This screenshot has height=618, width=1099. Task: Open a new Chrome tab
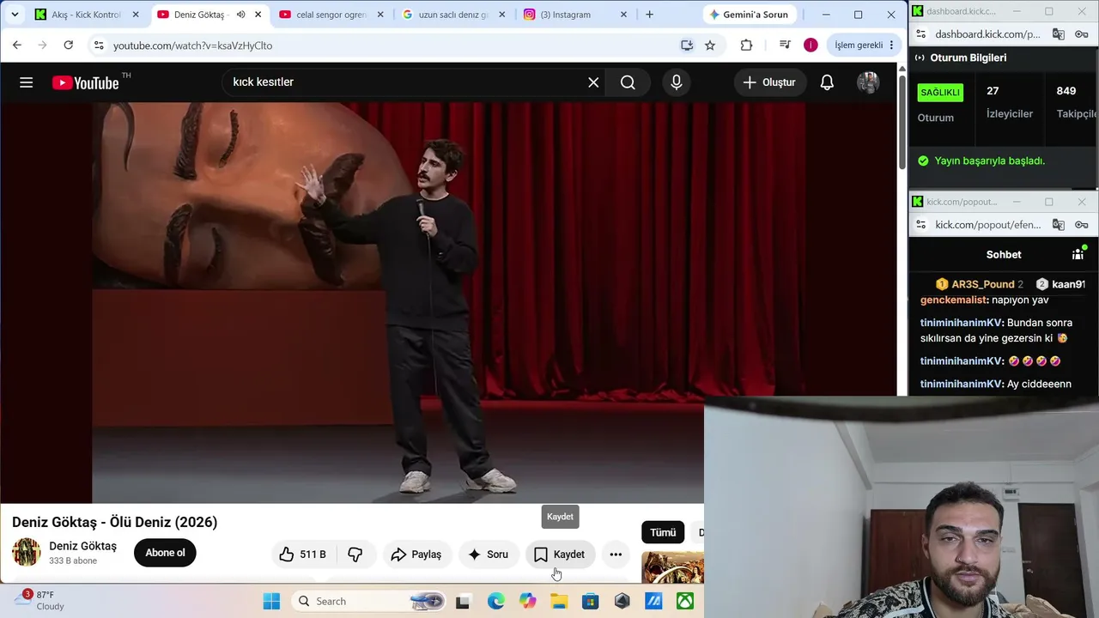649,15
